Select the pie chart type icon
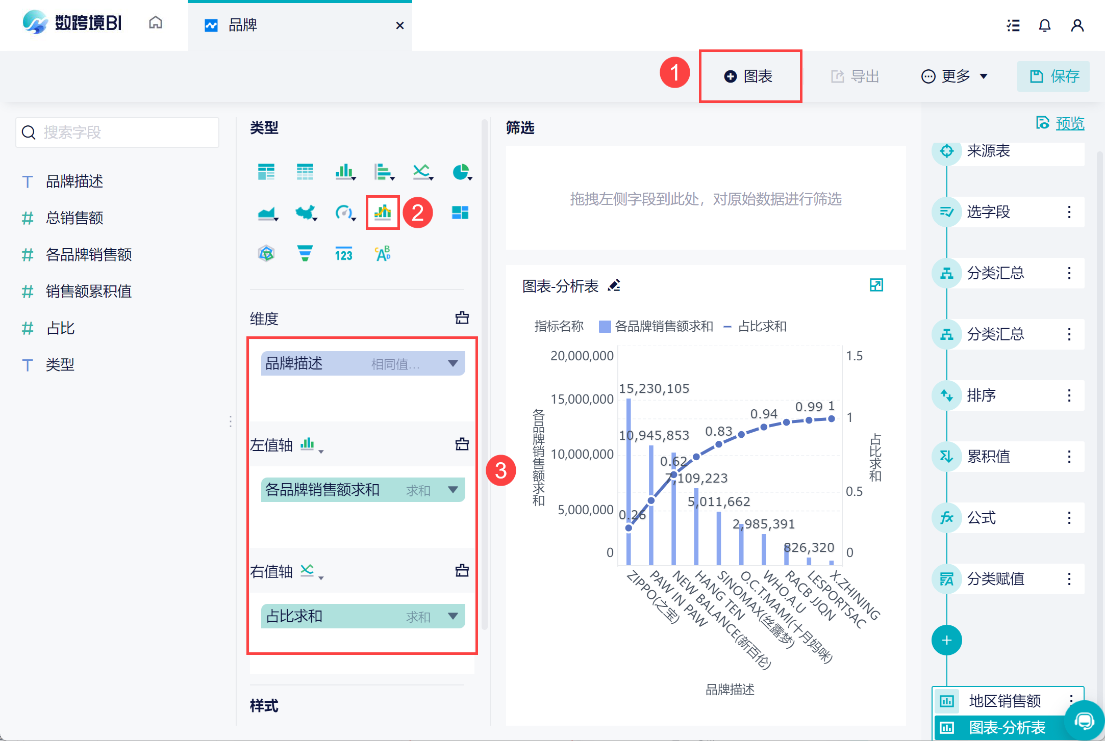This screenshot has width=1105, height=741. point(461,172)
